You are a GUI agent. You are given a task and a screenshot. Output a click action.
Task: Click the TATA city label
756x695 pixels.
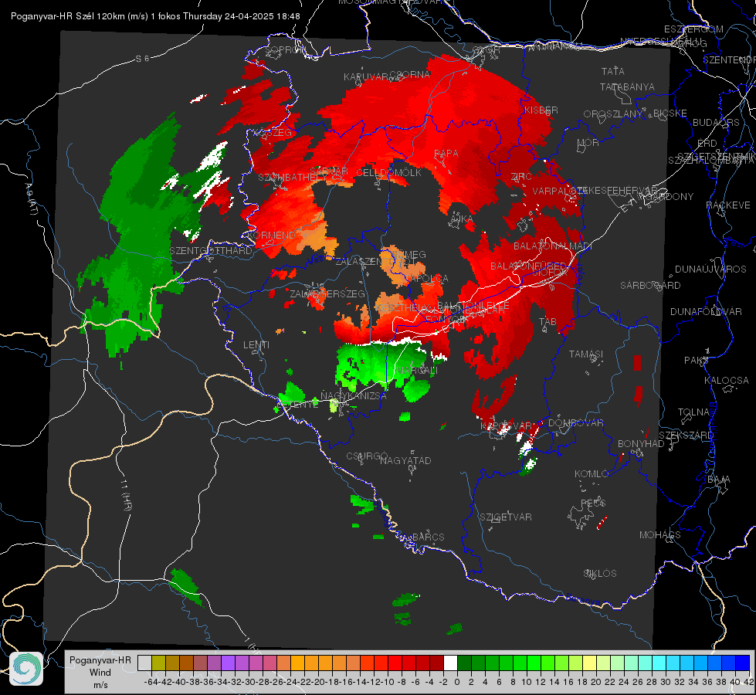point(613,71)
